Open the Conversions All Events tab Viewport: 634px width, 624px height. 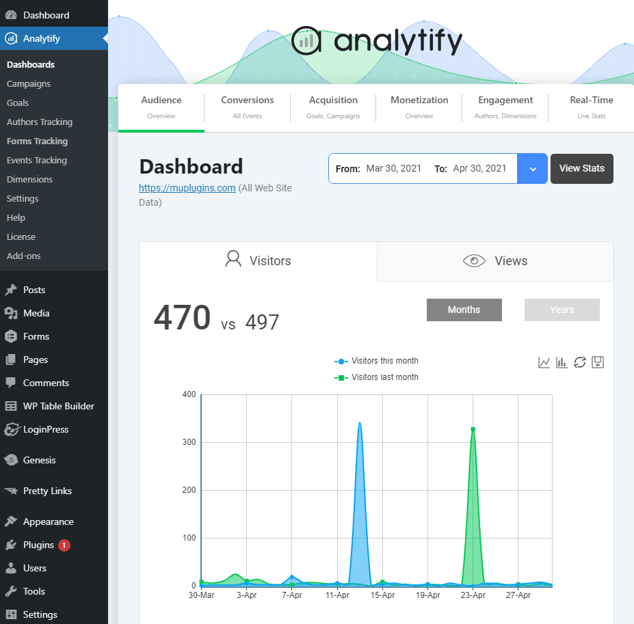pos(247,107)
